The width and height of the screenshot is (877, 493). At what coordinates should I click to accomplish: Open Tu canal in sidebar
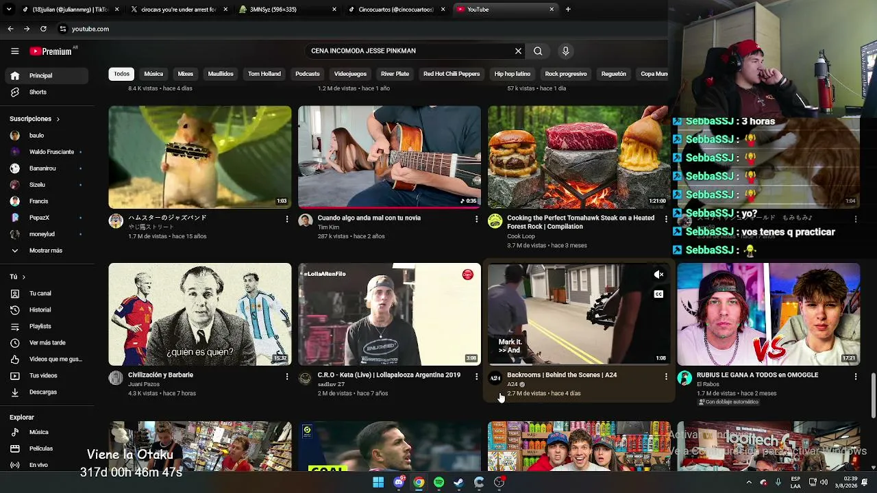[47, 293]
